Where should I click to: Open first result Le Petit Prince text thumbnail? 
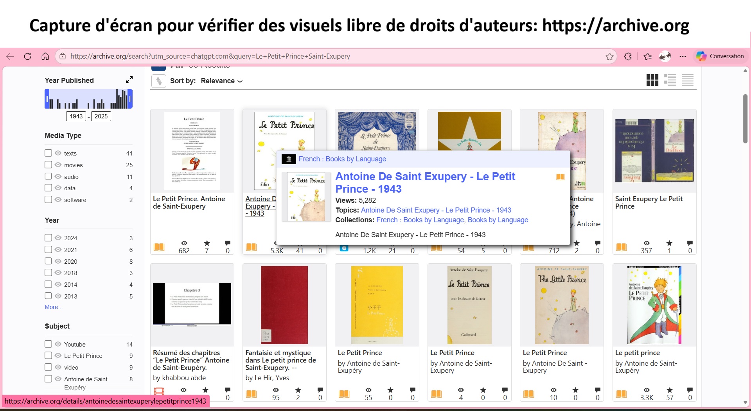pos(192,151)
